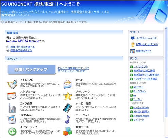The width and height of the screenshot is (168, 138).
Task: Visit the ツーカー link
Action: coord(137,99)
